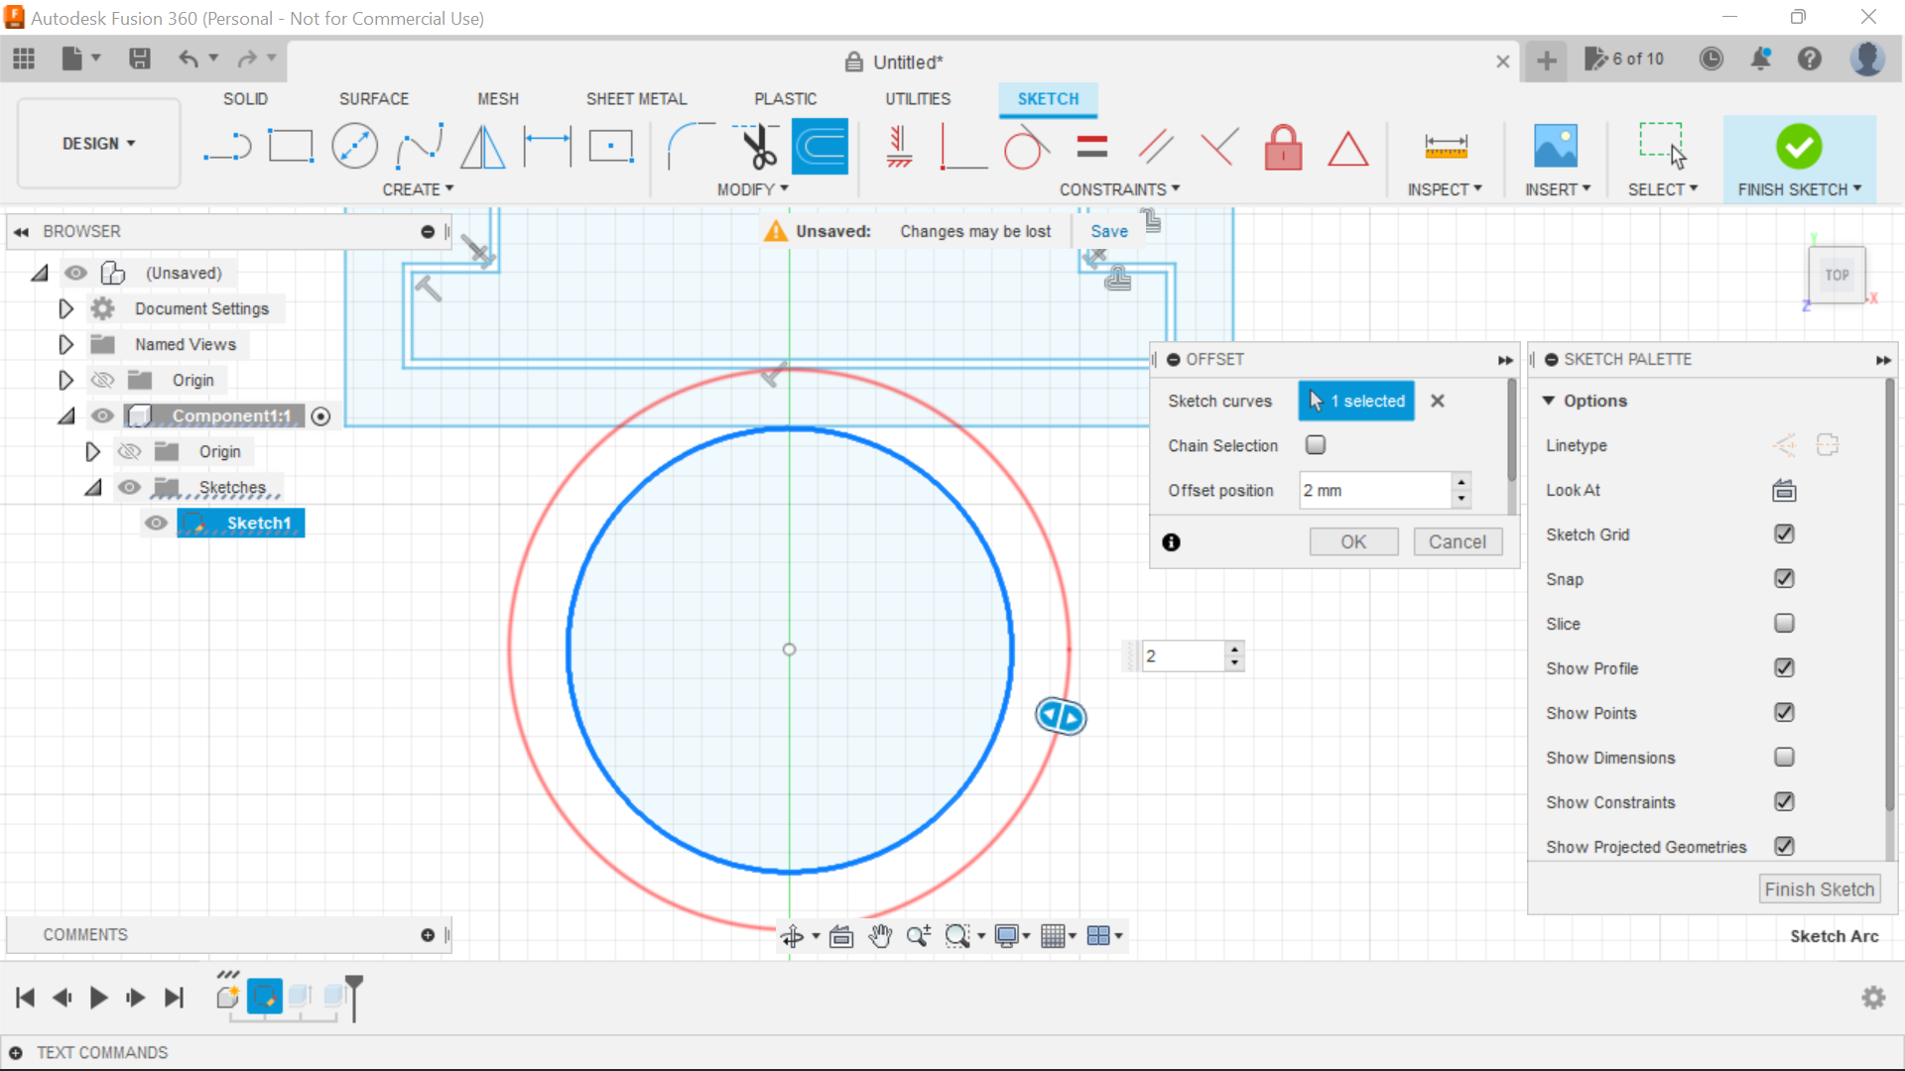The height and width of the screenshot is (1071, 1905).
Task: Click OK in the Offset dialog
Action: 1353,541
